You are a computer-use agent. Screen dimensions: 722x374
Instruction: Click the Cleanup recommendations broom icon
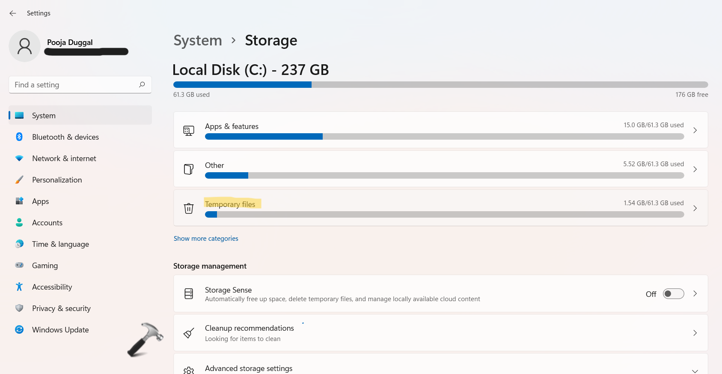(x=189, y=333)
